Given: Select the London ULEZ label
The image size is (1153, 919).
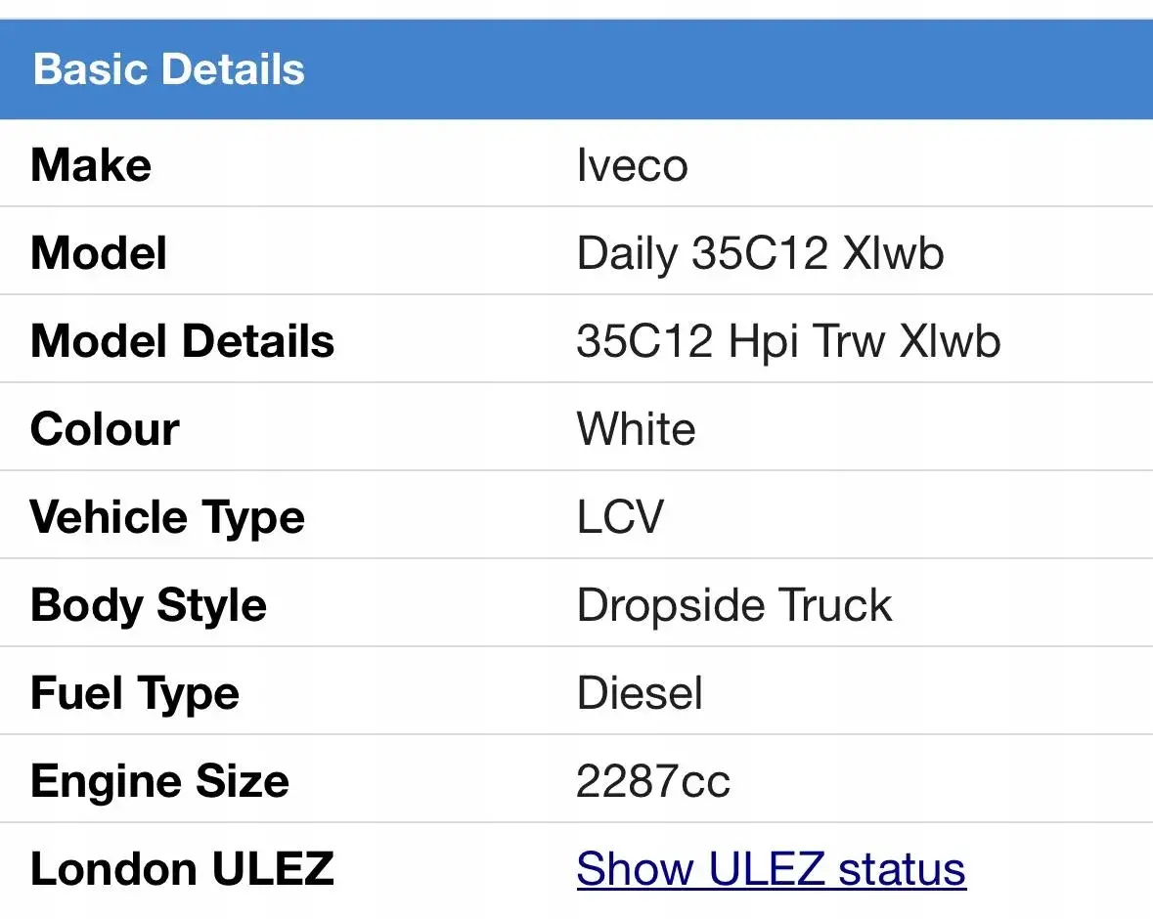Looking at the screenshot, I should (x=182, y=869).
